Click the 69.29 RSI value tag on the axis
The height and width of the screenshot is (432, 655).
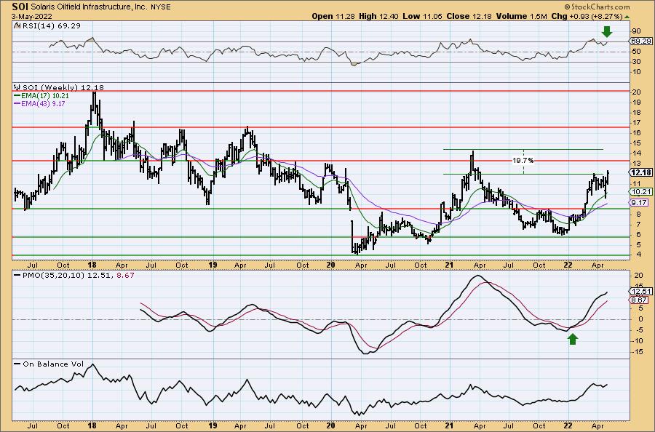click(640, 41)
